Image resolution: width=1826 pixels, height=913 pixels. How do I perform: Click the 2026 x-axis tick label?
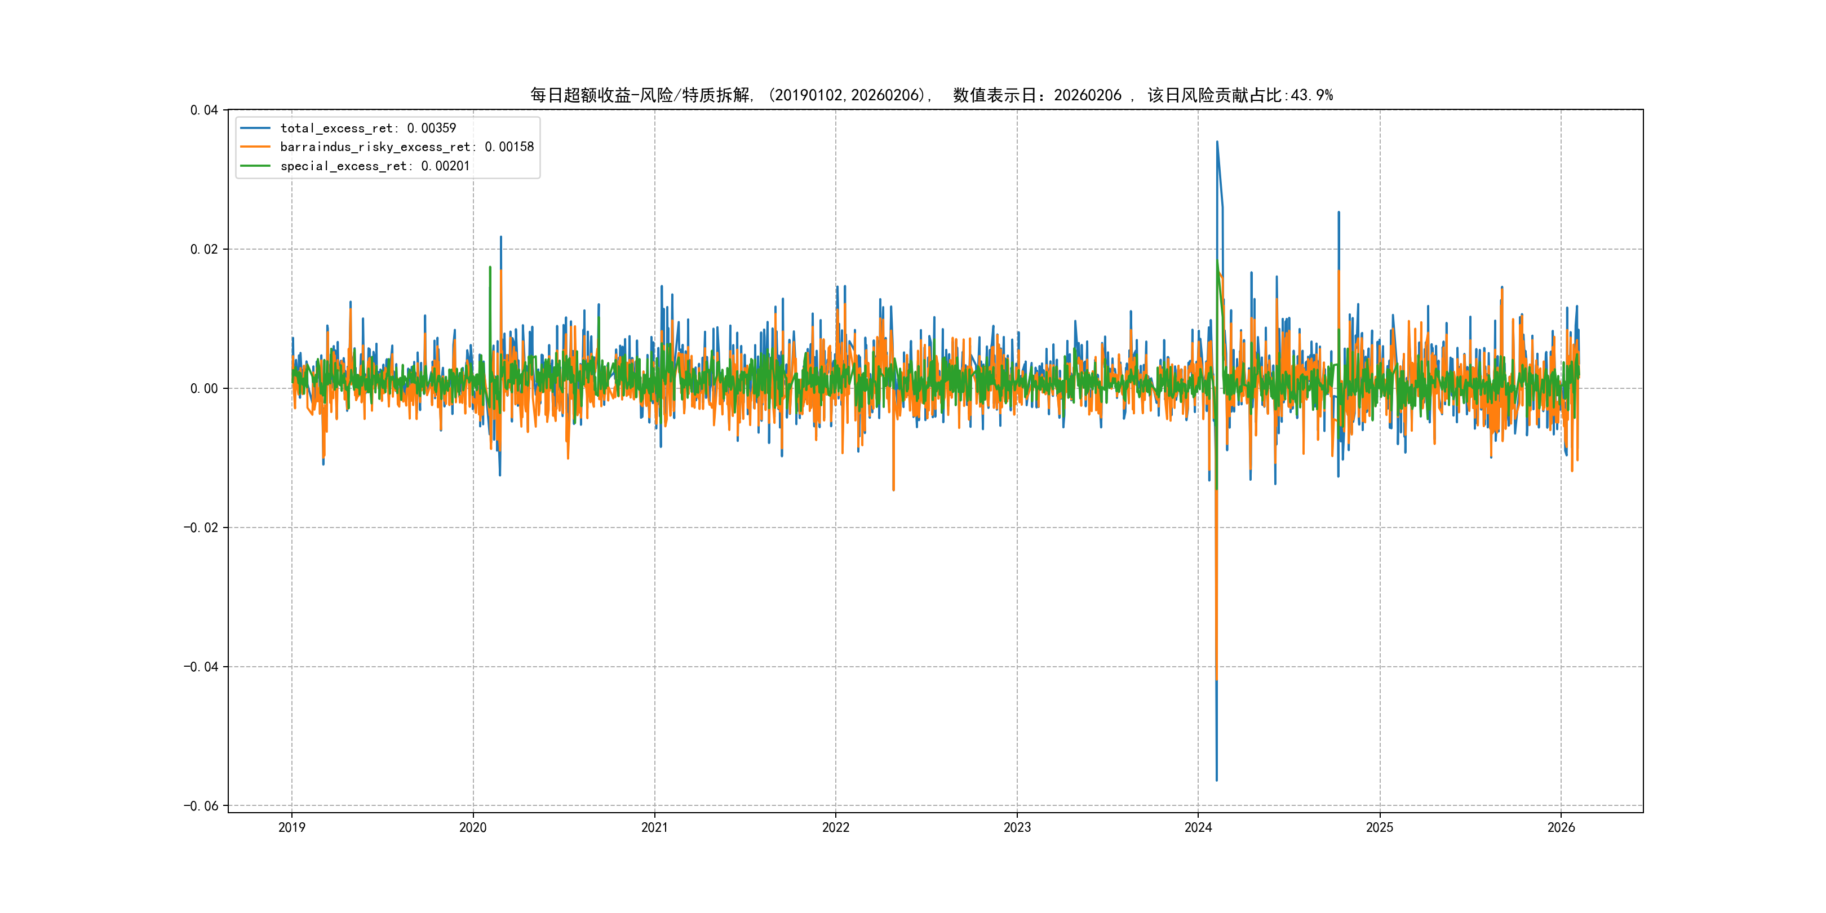tap(1561, 827)
